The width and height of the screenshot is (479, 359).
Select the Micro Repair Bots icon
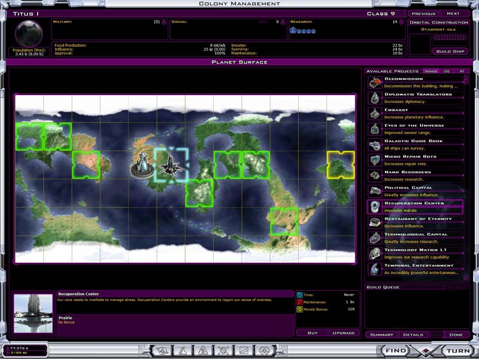375,160
